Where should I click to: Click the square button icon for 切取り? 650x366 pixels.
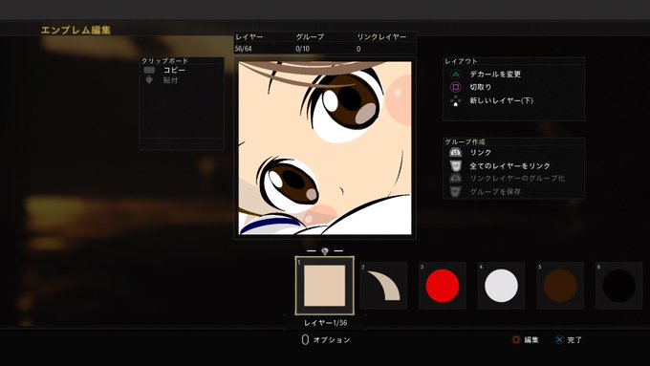455,87
